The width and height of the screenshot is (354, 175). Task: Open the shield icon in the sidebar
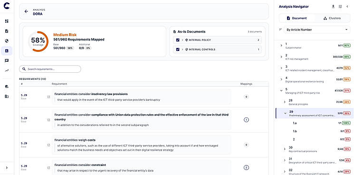(7, 41)
